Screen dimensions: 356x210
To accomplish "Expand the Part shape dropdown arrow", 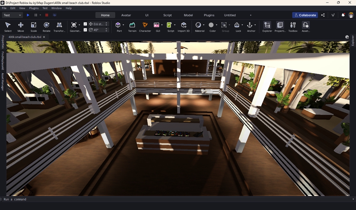I will pos(123,25).
